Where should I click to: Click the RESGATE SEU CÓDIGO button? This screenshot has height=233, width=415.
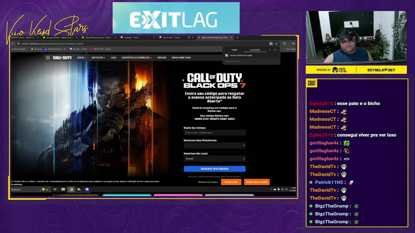click(214, 169)
